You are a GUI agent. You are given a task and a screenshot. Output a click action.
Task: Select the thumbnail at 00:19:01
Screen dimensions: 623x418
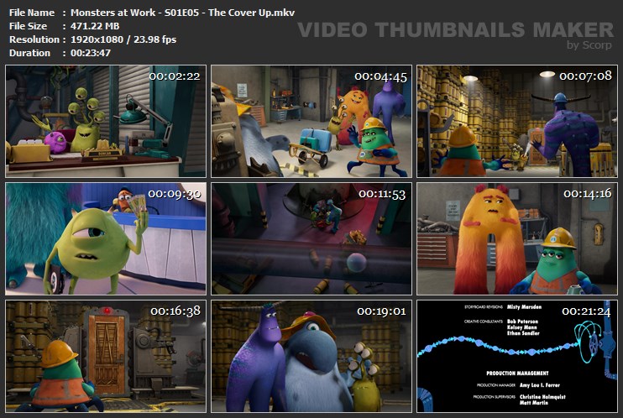coord(311,356)
